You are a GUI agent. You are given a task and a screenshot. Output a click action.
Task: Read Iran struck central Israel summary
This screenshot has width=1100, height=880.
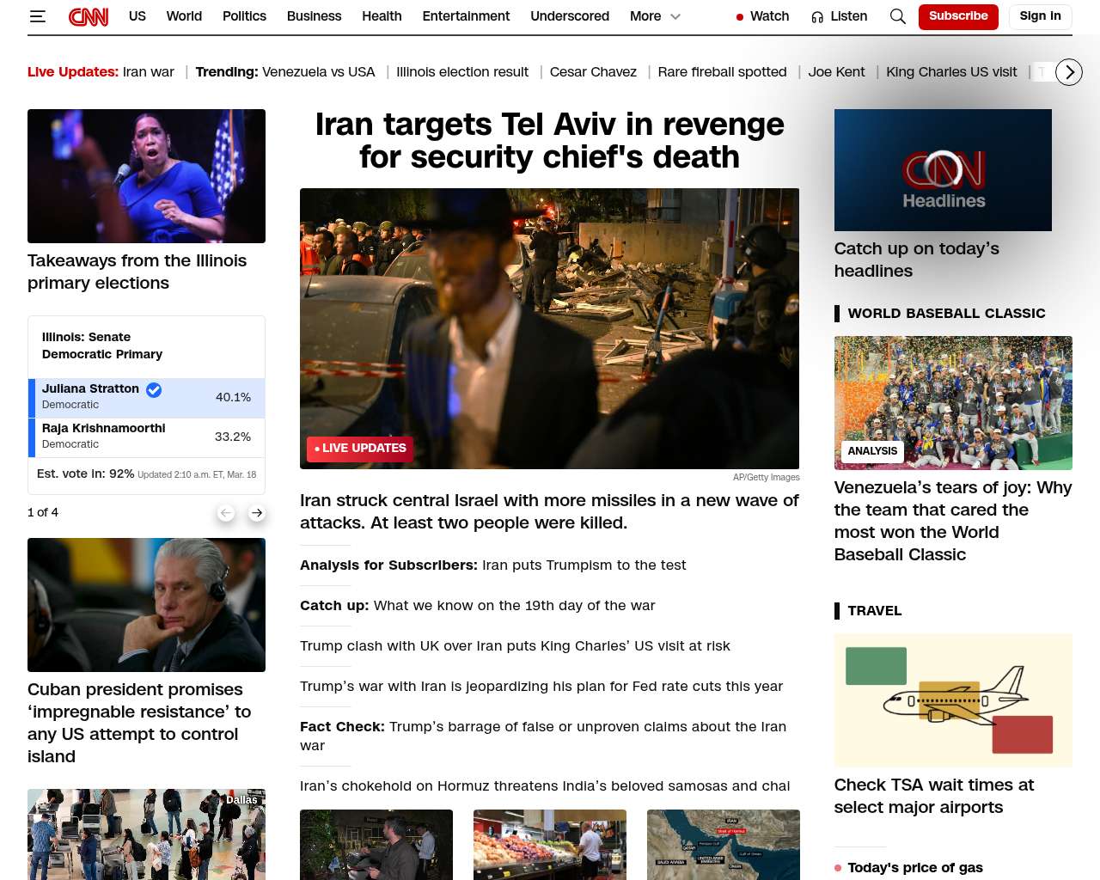click(x=549, y=511)
